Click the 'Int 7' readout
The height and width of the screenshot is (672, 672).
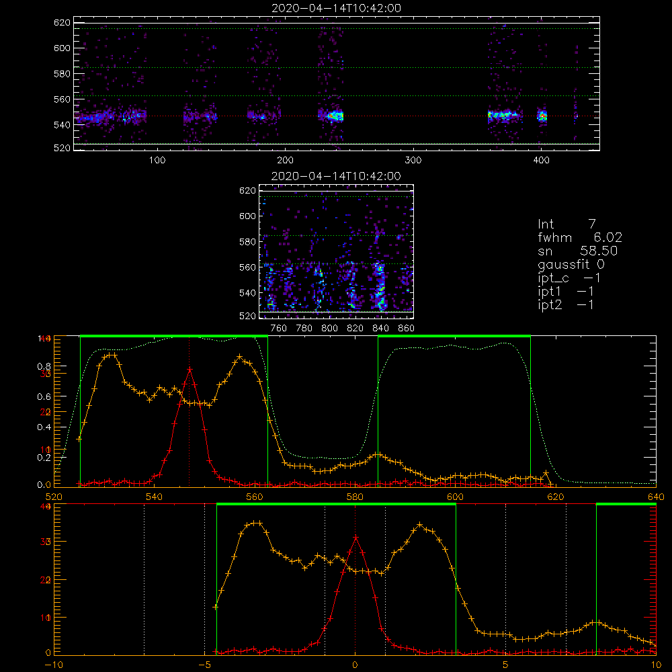[566, 224]
